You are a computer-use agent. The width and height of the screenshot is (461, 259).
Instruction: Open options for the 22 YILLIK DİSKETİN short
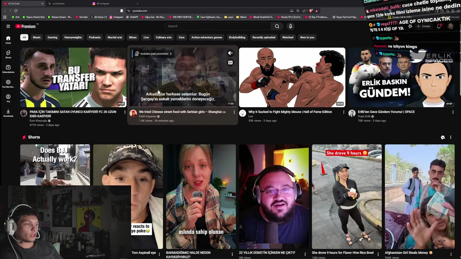point(305,254)
